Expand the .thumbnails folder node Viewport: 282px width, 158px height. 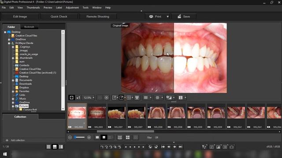(x=13, y=58)
